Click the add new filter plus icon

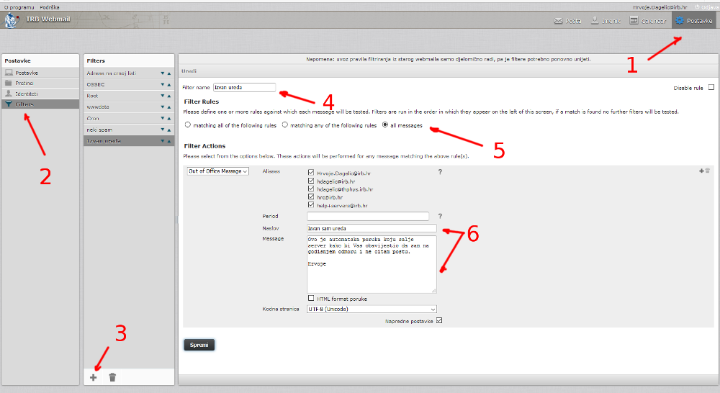[x=94, y=377]
